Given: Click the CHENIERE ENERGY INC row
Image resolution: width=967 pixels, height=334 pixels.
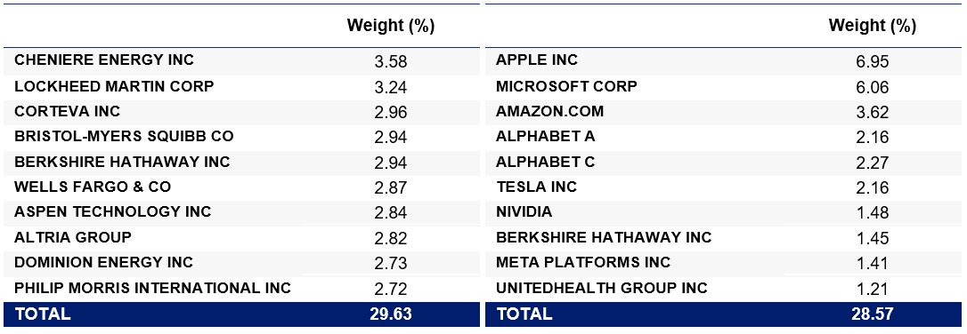Looking at the screenshot, I should click(x=241, y=60).
